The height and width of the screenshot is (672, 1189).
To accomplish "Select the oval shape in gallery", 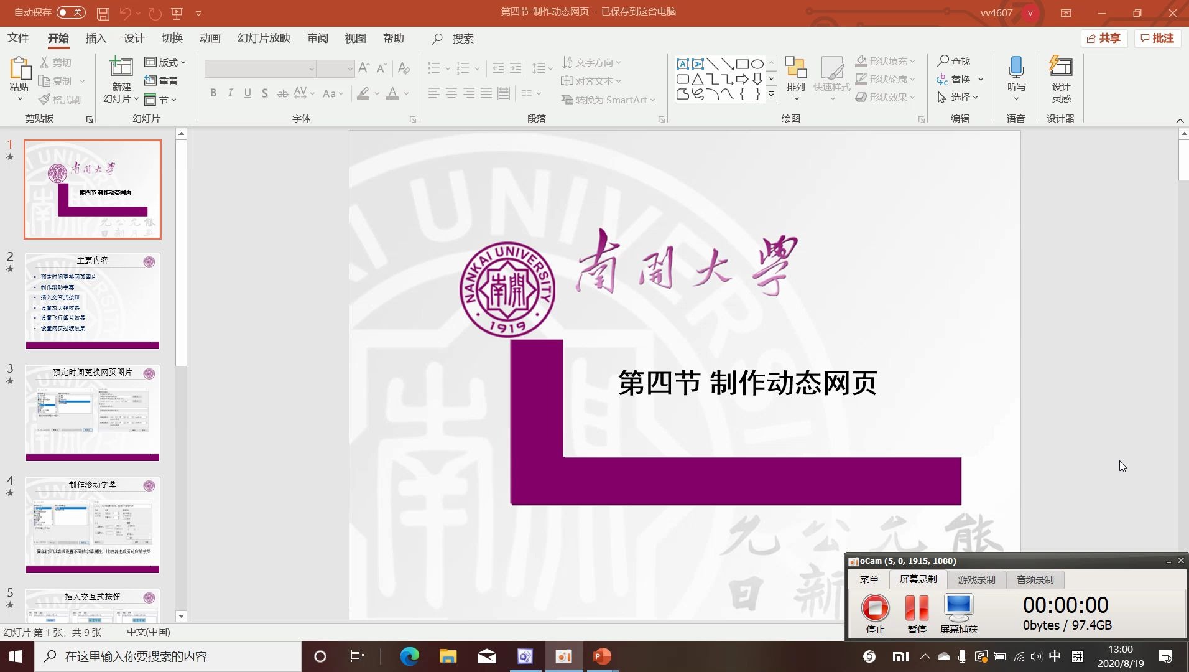I will (757, 64).
